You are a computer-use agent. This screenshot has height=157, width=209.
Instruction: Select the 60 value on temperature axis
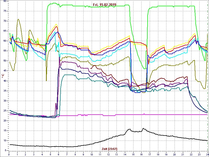point(4,41)
